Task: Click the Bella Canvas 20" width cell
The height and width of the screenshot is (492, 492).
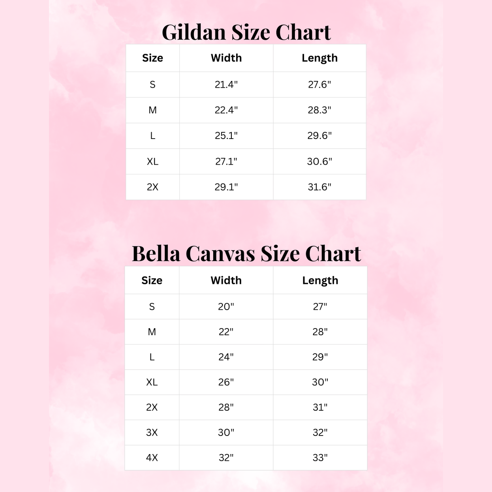Action: pos(226,307)
